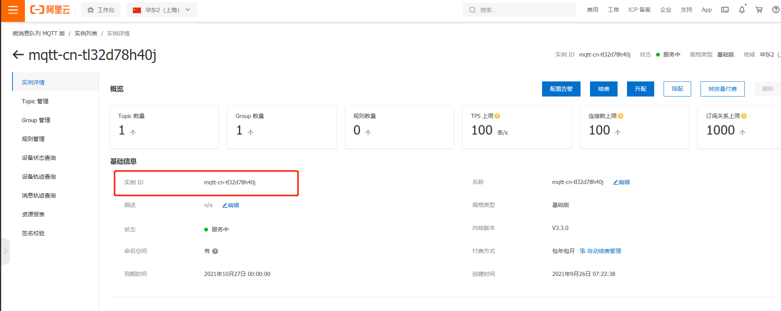Screen dimensions: 781x311
Task: Click the 升配 upgrade button
Action: click(x=640, y=89)
